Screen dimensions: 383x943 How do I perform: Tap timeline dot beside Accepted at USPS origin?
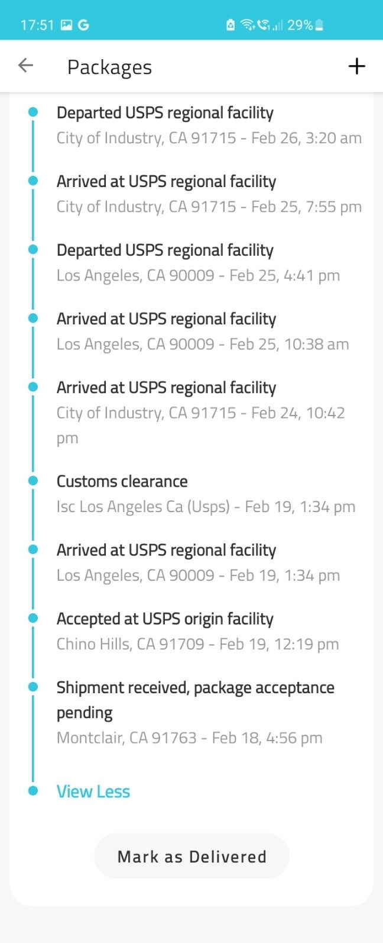(33, 618)
